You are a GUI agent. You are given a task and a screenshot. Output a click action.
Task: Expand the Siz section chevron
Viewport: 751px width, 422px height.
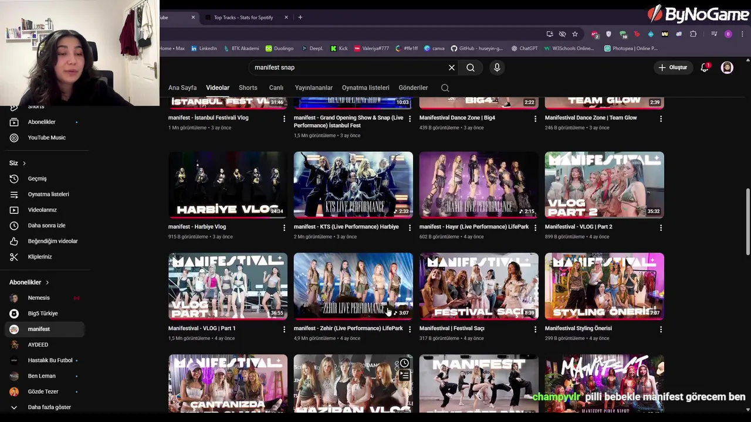tap(24, 163)
